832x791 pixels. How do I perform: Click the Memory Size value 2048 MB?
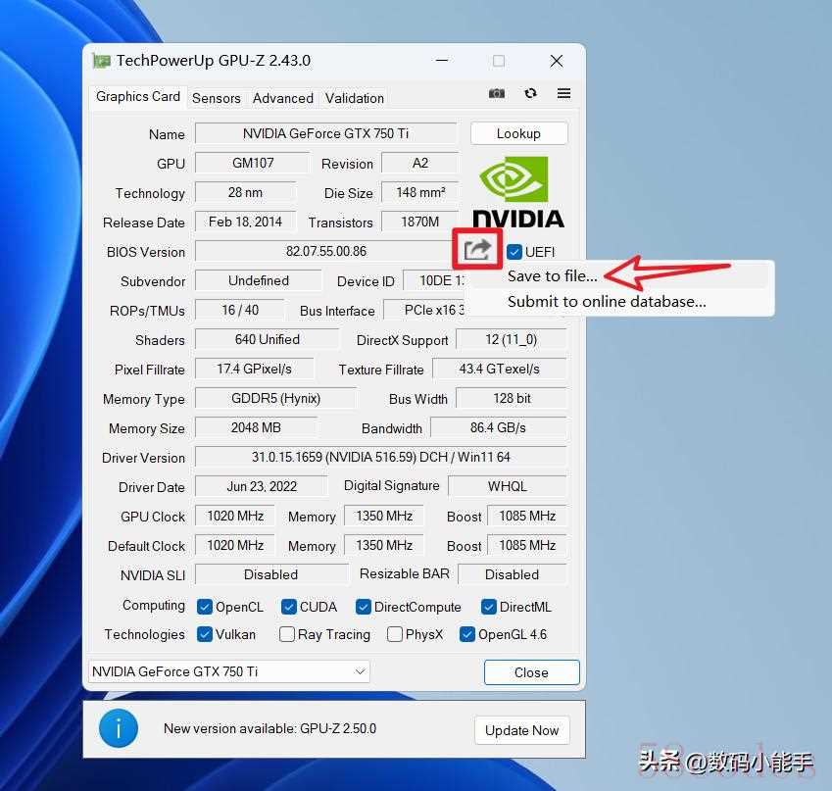(x=257, y=428)
